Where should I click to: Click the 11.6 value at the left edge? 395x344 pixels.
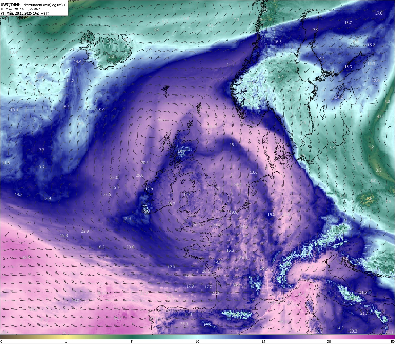pos(6,163)
